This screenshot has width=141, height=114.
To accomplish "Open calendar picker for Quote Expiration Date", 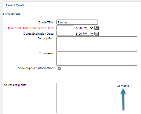I will coord(97,33).
